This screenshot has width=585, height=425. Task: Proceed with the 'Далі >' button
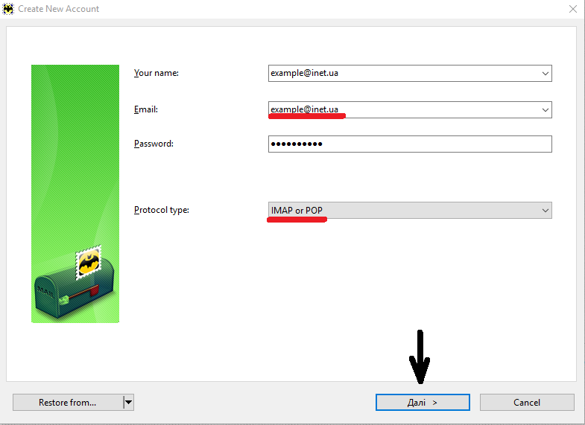coord(423,403)
